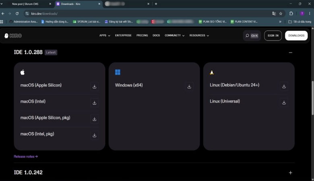Download macOS (Intel) installer

point(94,103)
